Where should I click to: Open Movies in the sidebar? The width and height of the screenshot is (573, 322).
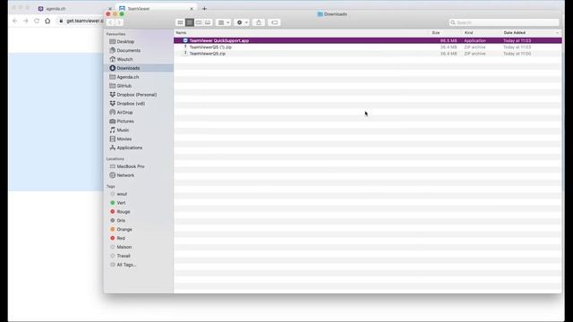coord(124,140)
